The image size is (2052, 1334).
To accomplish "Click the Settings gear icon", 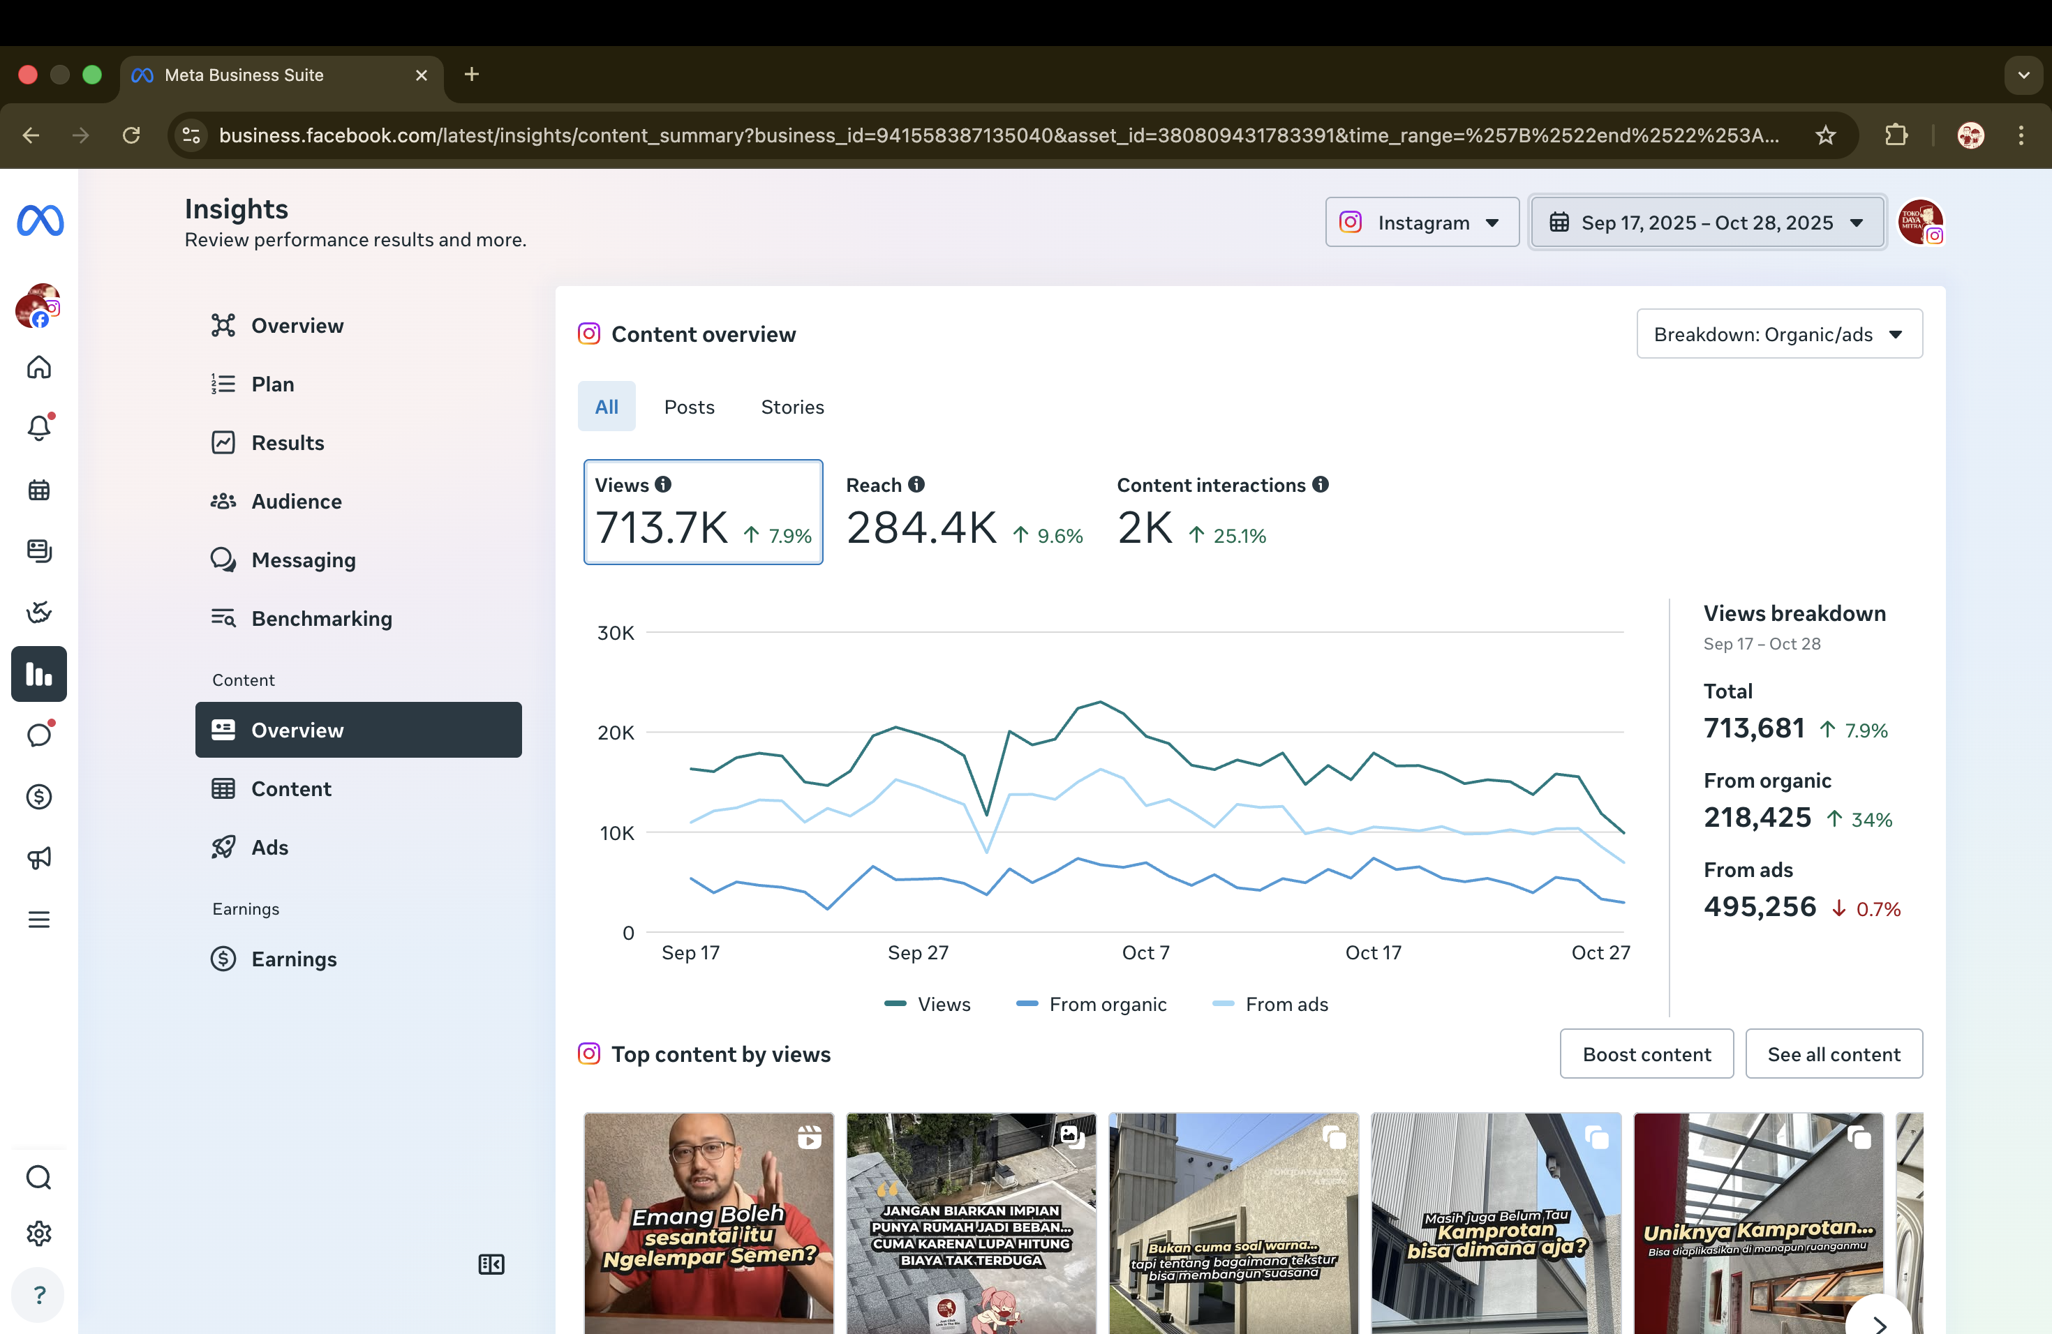I will click(x=39, y=1233).
